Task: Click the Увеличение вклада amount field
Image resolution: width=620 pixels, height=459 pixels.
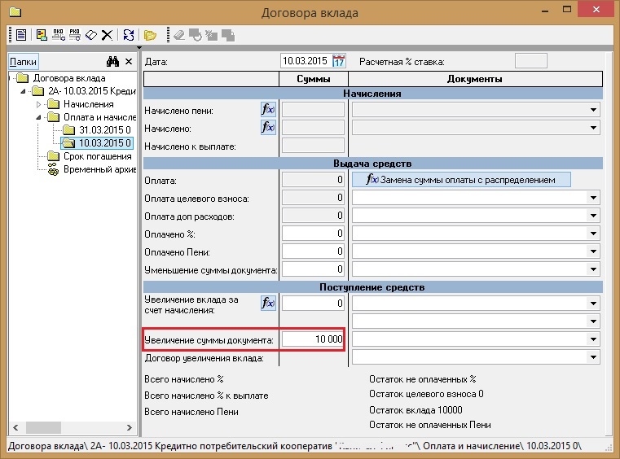Action: [313, 304]
